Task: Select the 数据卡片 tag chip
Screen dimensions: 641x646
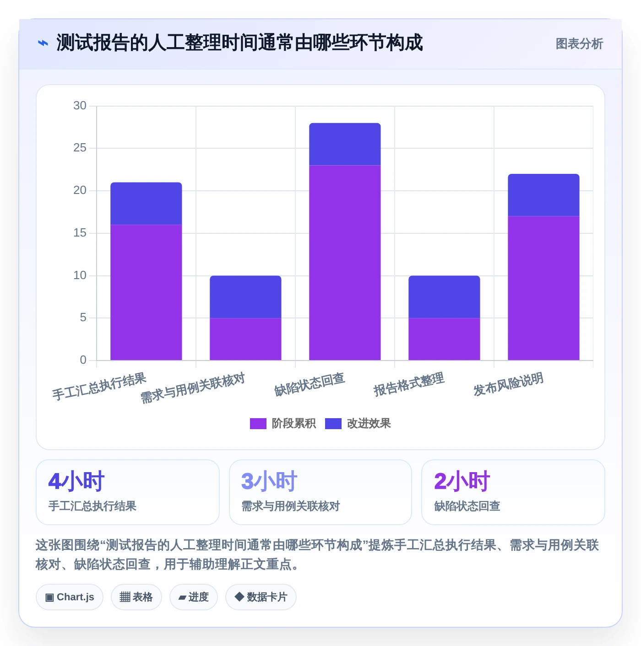Action: click(x=261, y=597)
